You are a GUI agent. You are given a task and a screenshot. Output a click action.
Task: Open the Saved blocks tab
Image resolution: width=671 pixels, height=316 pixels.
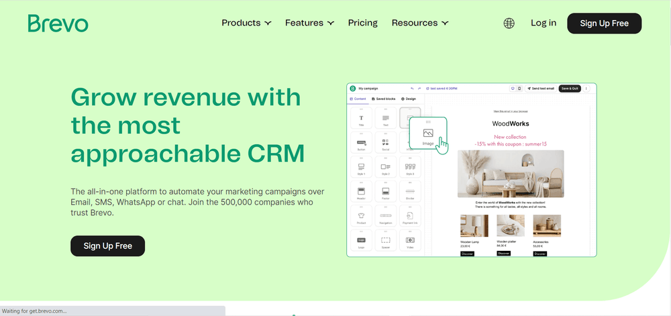tap(383, 99)
